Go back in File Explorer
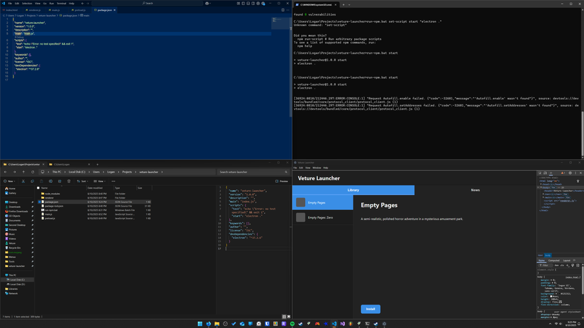 (x=5, y=172)
